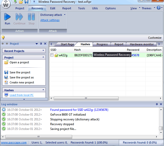Collapse the Hashes section in side panel
The image size is (164, 146).
pos(43,90)
